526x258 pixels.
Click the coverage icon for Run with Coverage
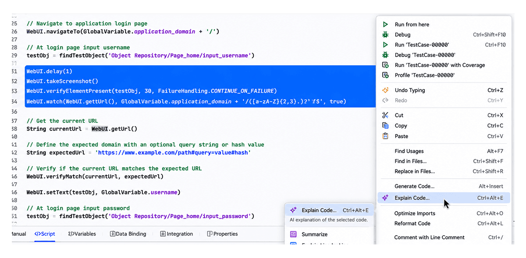[x=385, y=65]
